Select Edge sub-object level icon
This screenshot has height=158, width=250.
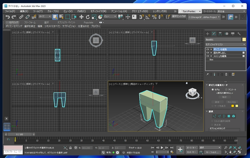click(x=219, y=116)
